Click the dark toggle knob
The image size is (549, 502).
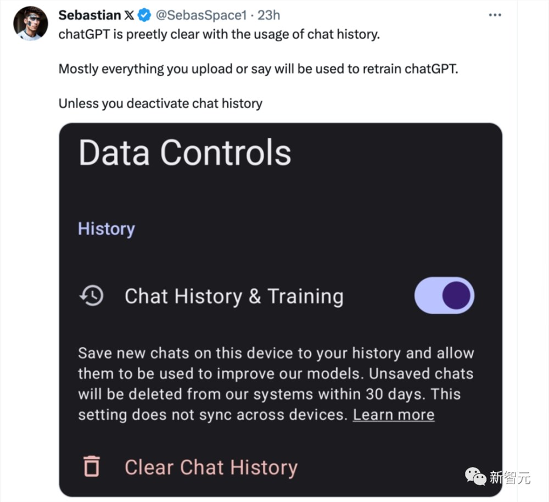point(456,295)
